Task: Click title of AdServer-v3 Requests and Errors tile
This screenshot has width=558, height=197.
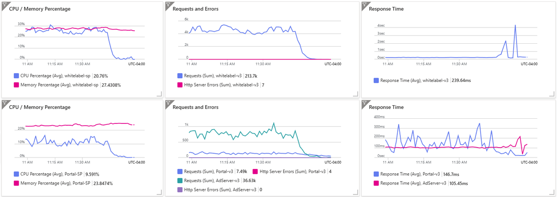Action: click(195, 107)
